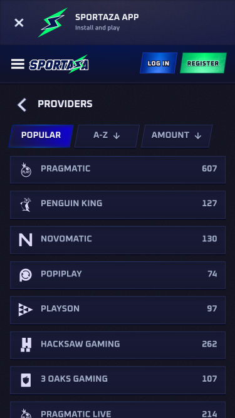The width and height of the screenshot is (235, 418).
Task: Click the Pragmatic Play provider icon
Action: click(x=26, y=170)
